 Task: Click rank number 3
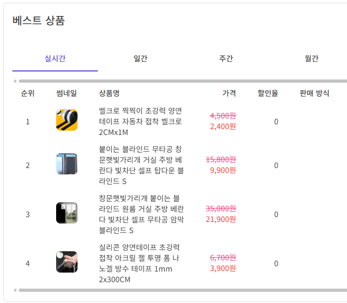click(x=28, y=214)
